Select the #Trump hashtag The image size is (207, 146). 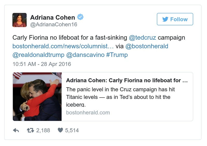(117, 55)
